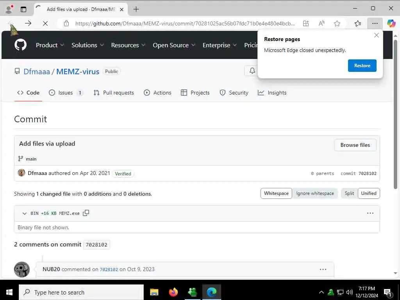
Task: Open Dfmaaa avatar next to authored
Action: (x=21, y=173)
